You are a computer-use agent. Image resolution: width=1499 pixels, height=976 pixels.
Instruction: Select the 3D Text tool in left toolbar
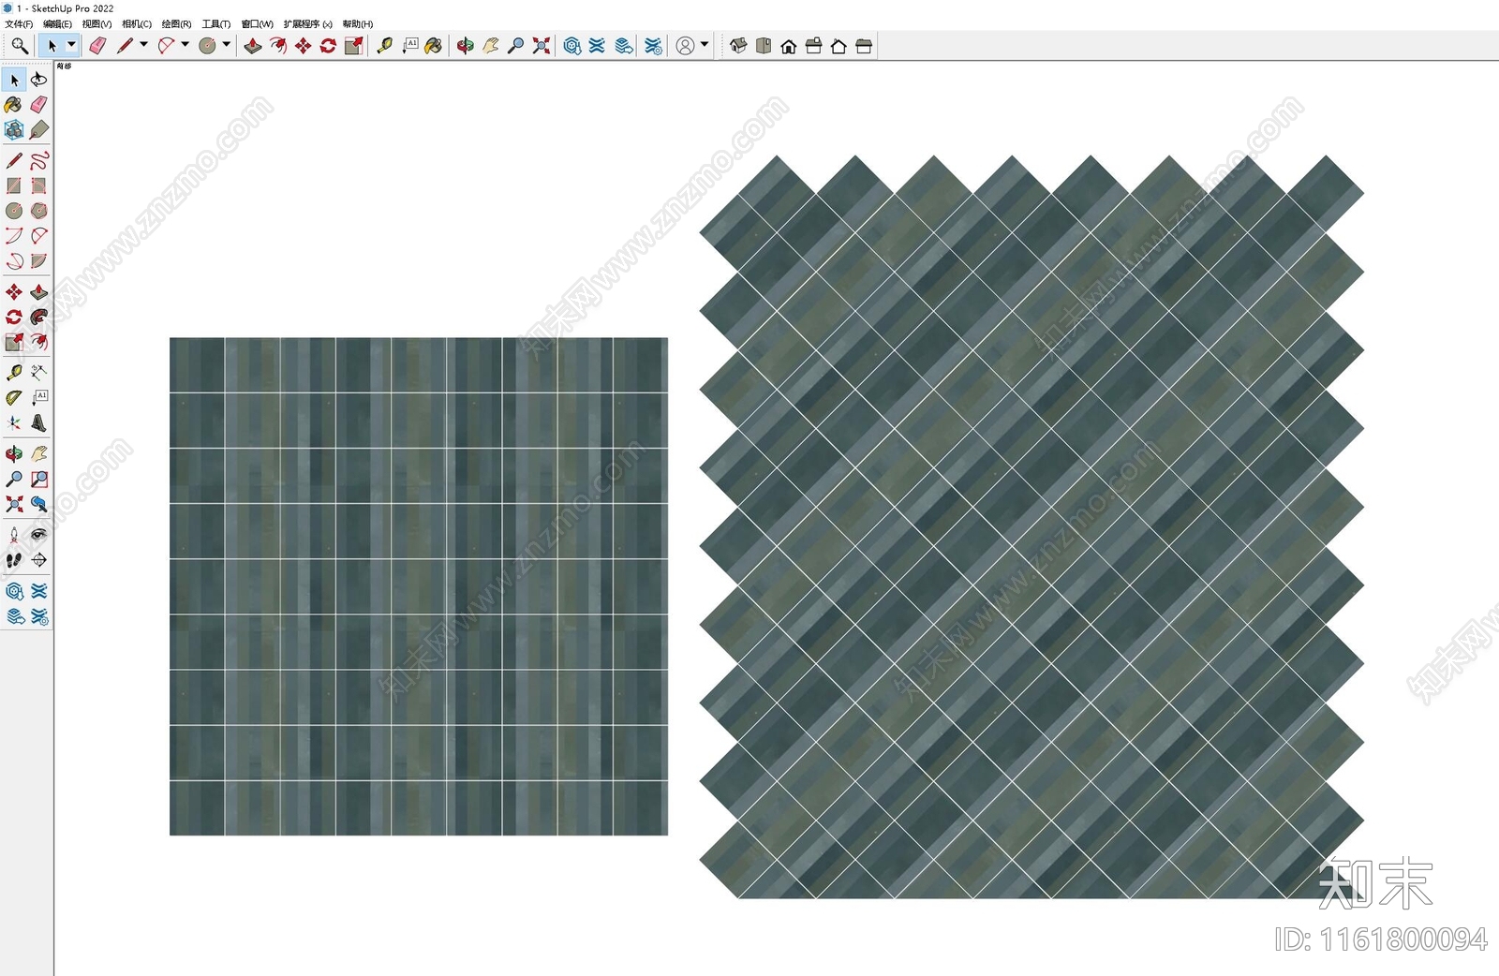click(x=38, y=422)
